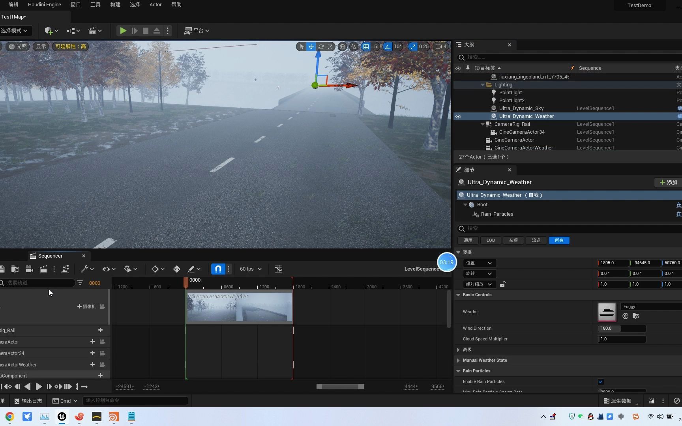This screenshot has width=682, height=426.
Task: Click the 添加 add component button
Action: [668, 182]
